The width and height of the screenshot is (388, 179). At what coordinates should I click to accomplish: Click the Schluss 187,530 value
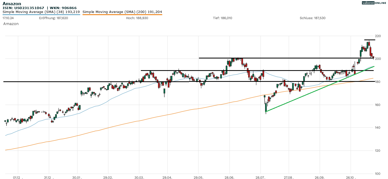[x=312, y=18]
